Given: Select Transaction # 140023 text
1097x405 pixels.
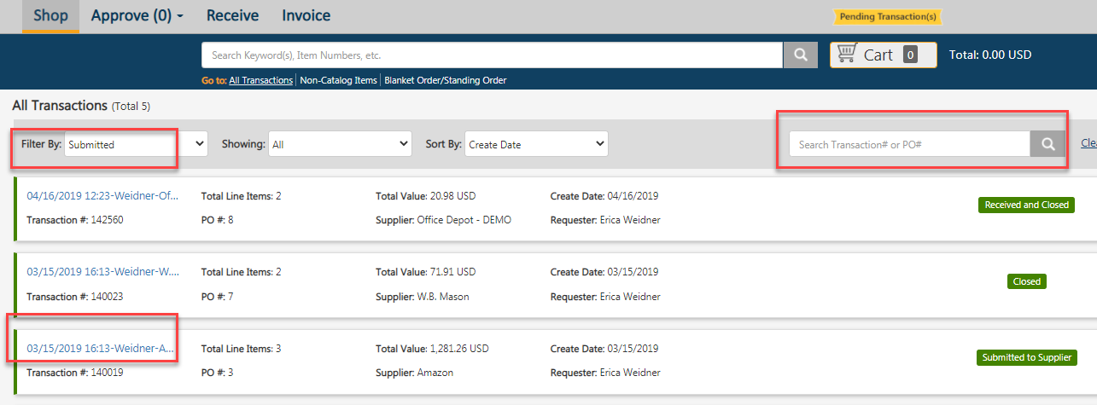Looking at the screenshot, I should coord(75,297).
